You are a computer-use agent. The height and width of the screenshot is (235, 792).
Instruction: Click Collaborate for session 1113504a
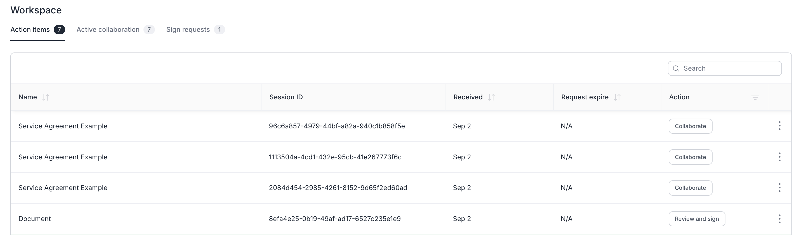pyautogui.click(x=690, y=157)
